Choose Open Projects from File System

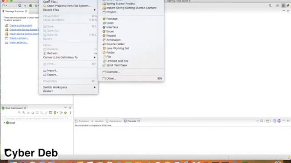[69, 6]
